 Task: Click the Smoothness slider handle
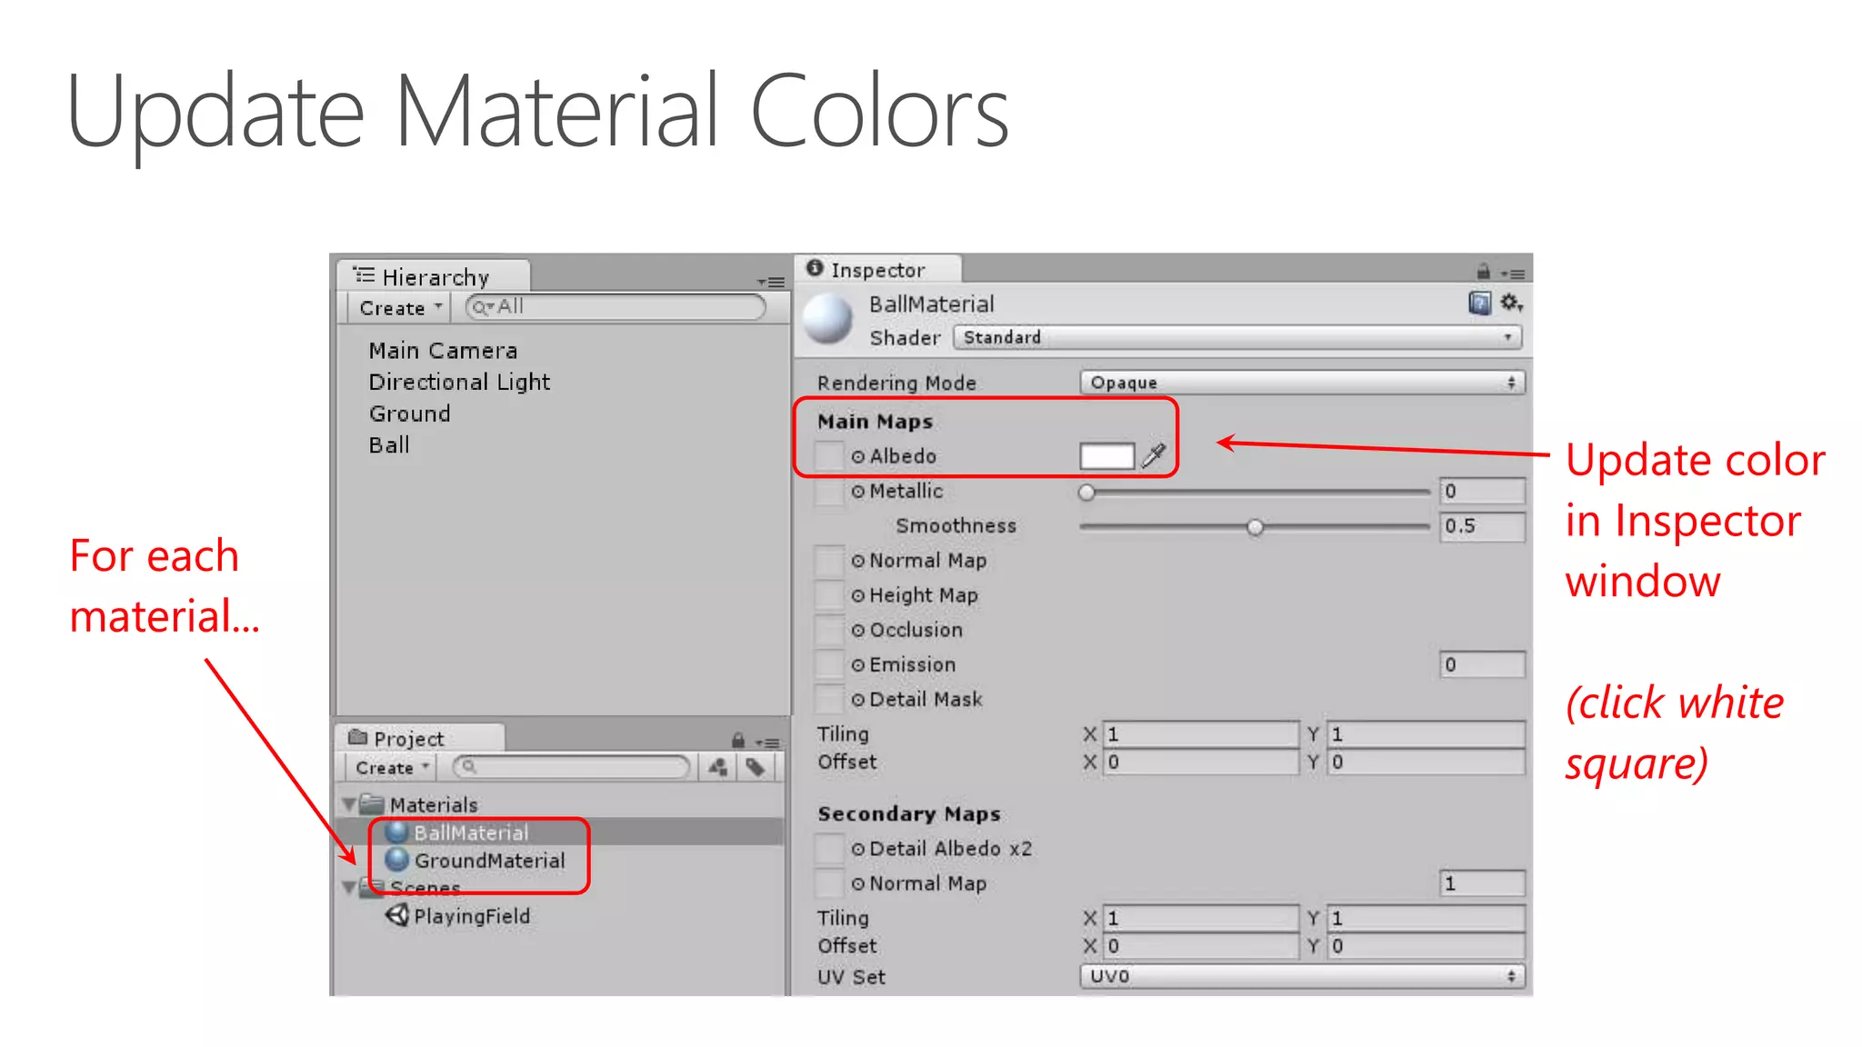pyautogui.click(x=1255, y=527)
